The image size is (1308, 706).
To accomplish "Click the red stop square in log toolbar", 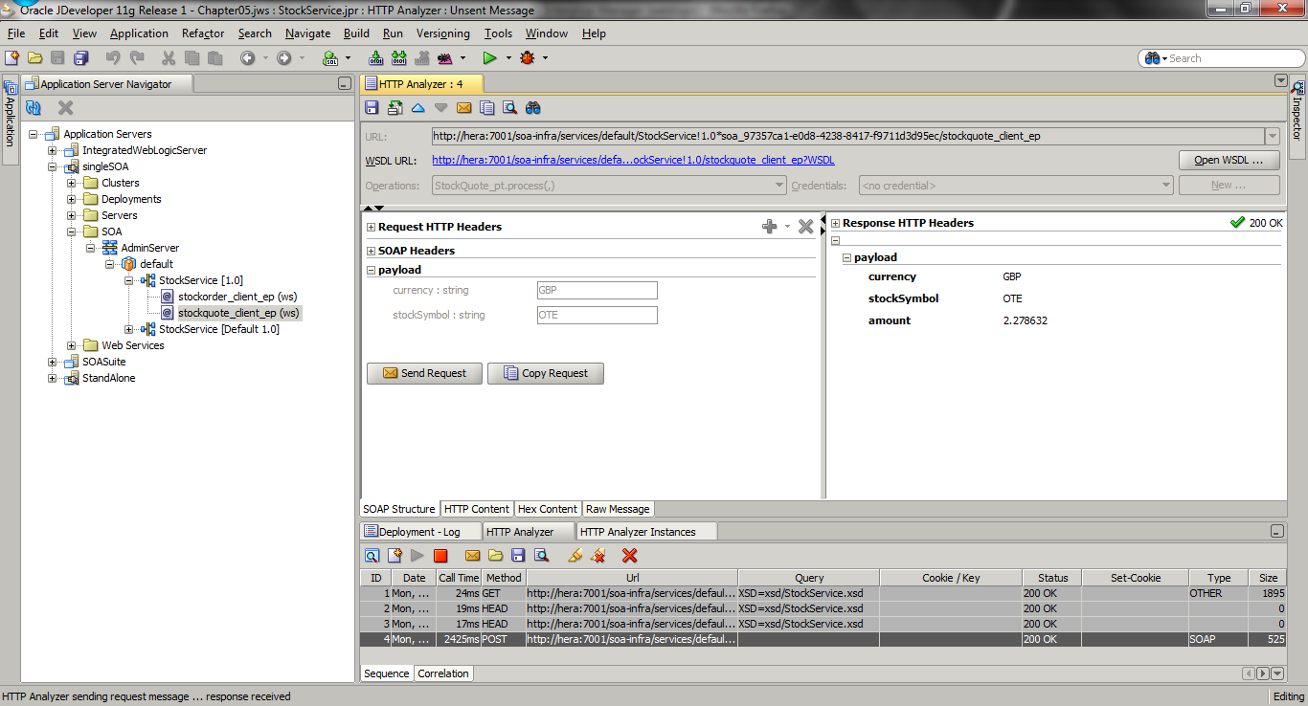I will [440, 555].
